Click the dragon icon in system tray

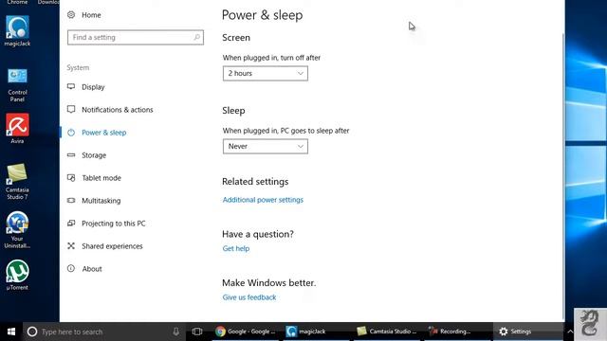click(589, 323)
